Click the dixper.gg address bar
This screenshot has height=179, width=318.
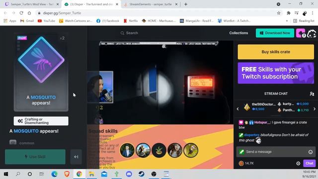point(156,13)
